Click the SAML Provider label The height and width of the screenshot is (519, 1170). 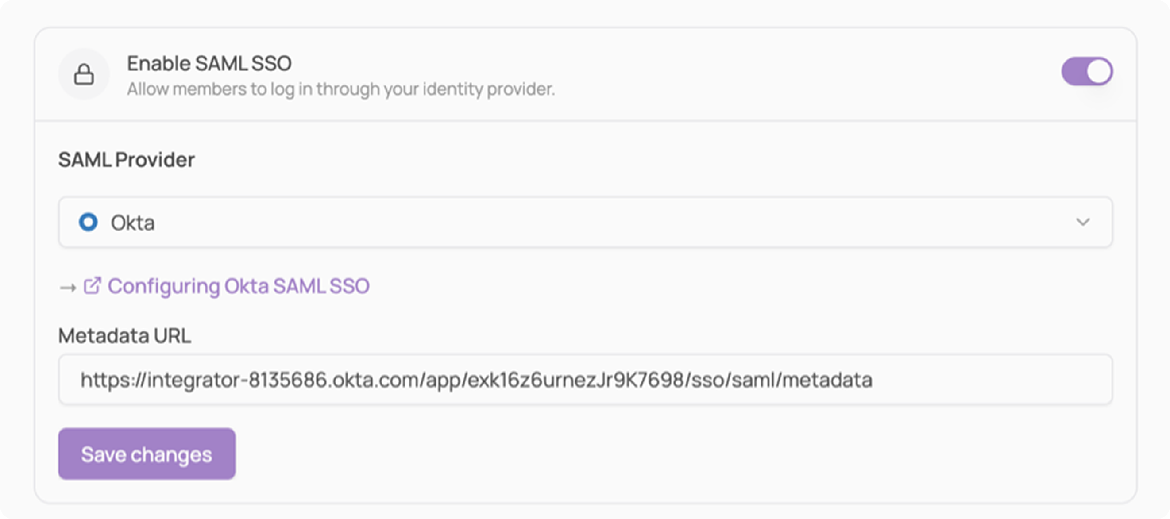[126, 160]
